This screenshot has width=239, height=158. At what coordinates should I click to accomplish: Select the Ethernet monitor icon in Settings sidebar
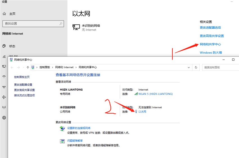click(x=4, y=67)
